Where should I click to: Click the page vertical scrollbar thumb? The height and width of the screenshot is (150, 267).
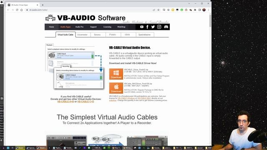coord(210,21)
